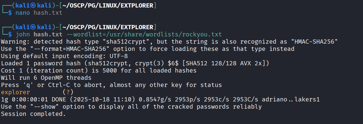Click hash.txt in the john command line
Screen dimensions: 363x124
coord(48,34)
